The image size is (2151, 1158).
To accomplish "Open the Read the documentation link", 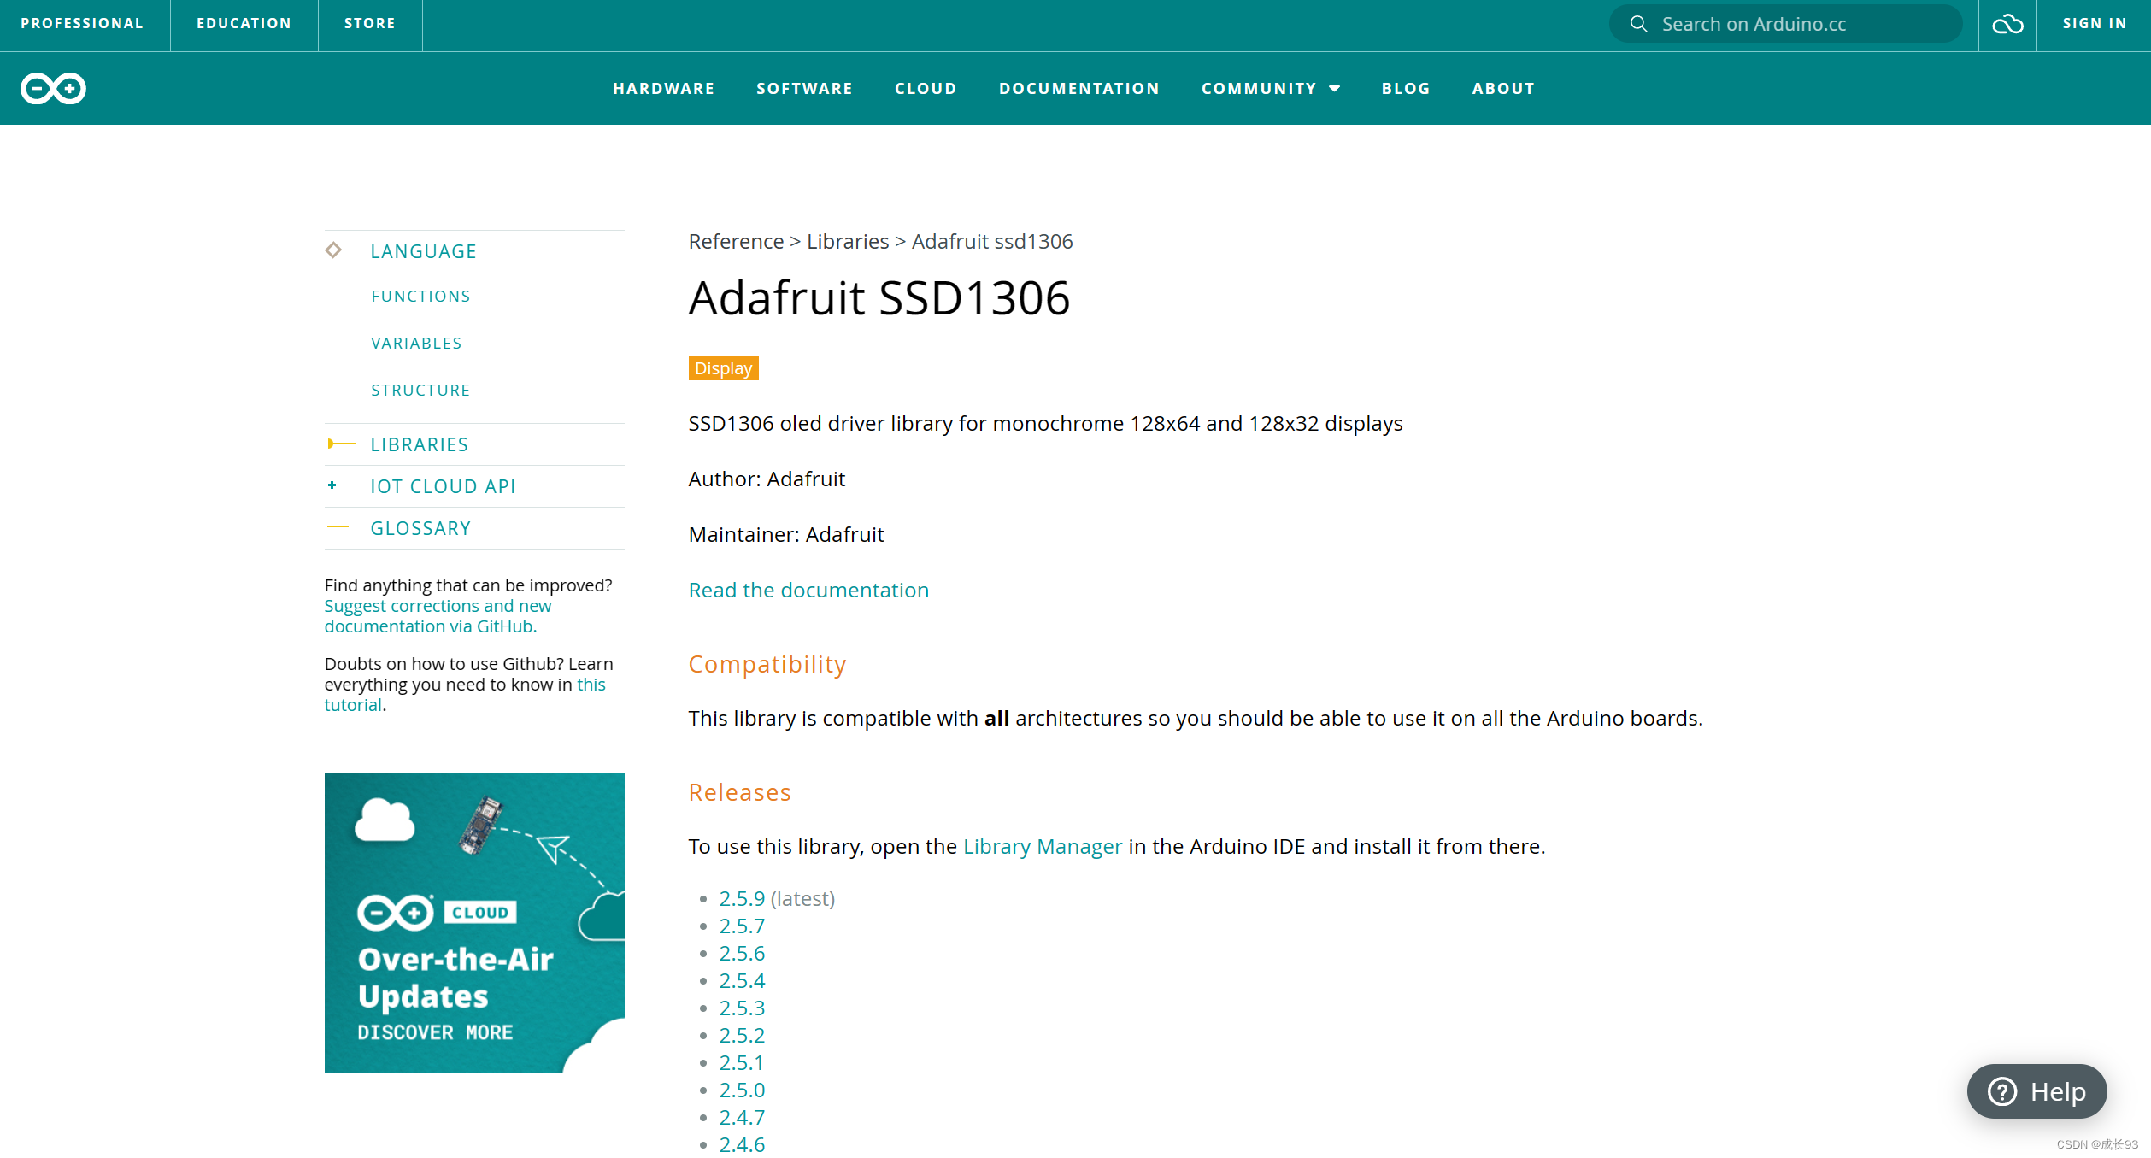I will point(808,590).
